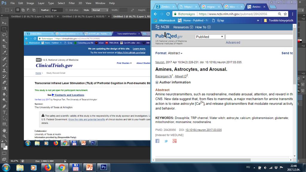Select the Blur tool
The height and width of the screenshot is (172, 306).
tap(4, 94)
